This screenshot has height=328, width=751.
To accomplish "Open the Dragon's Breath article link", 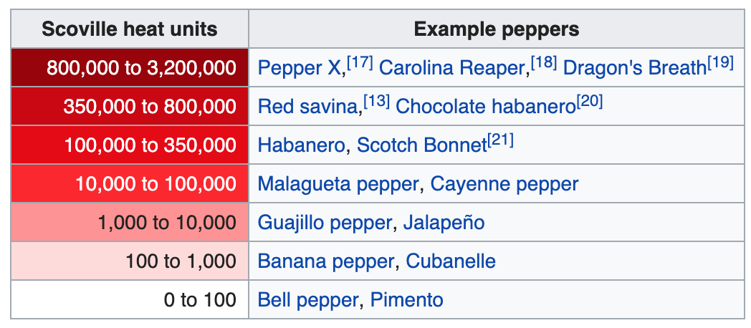I will 634,68.
